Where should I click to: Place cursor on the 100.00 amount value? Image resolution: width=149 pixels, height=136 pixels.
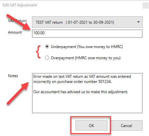click(39, 33)
